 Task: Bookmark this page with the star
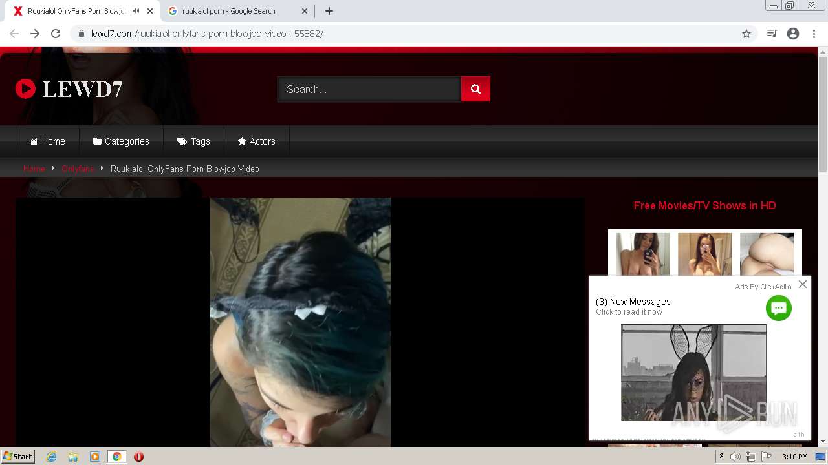tap(746, 34)
